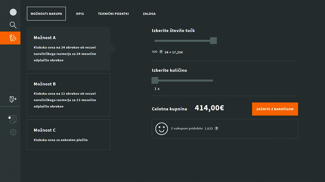This screenshot has width=325, height=182.
Task: Click the points number slider handle
Action: (213, 41)
